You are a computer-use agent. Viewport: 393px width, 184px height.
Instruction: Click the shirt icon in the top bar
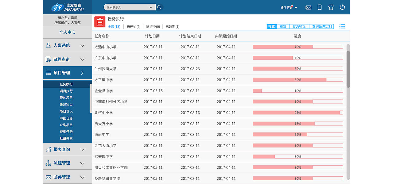point(331,7)
